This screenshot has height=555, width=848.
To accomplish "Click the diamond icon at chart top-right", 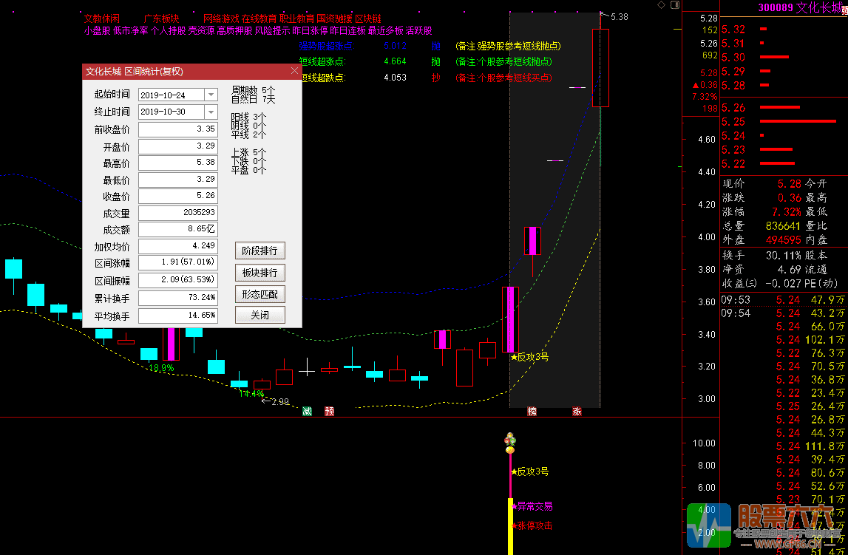I will point(660,5).
